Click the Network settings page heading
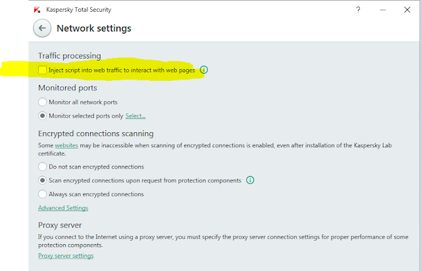Image resolution: width=421 pixels, height=271 pixels. click(x=94, y=28)
